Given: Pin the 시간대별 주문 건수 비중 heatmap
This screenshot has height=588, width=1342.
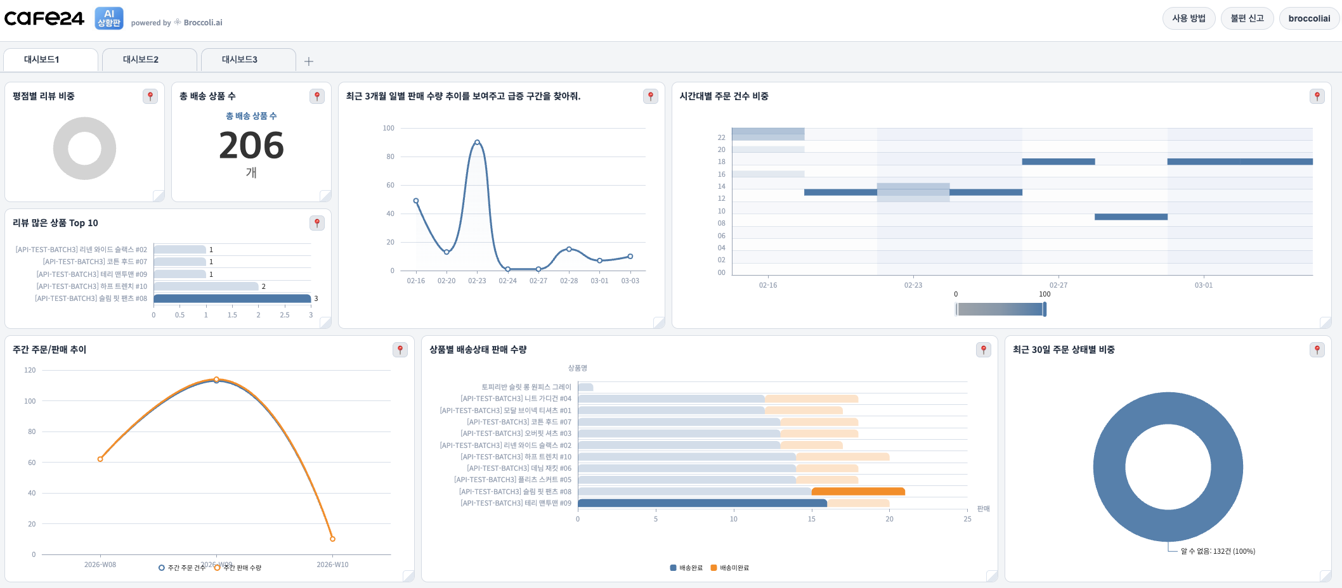Looking at the screenshot, I should coord(1317,96).
